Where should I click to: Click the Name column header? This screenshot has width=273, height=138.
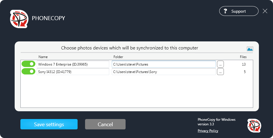coord(43,57)
